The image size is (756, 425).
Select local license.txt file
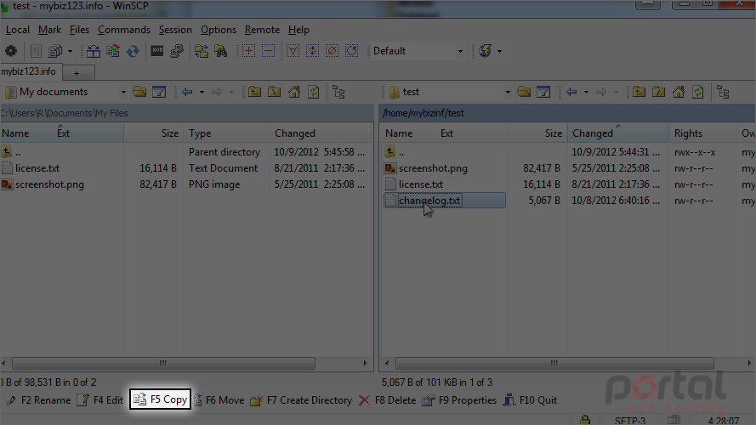click(37, 168)
